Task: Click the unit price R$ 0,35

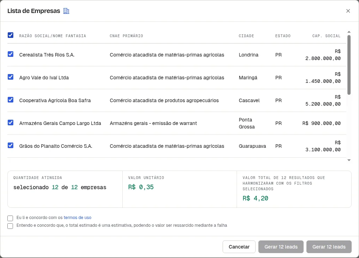Action: pyautogui.click(x=141, y=187)
